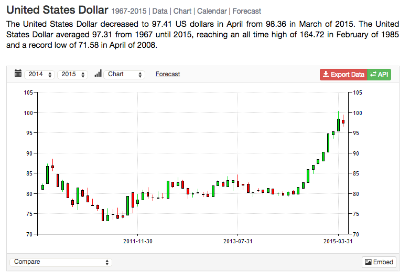This screenshot has width=410, height=279.
Task: Click the picture icon on the Embed button
Action: coord(368,262)
